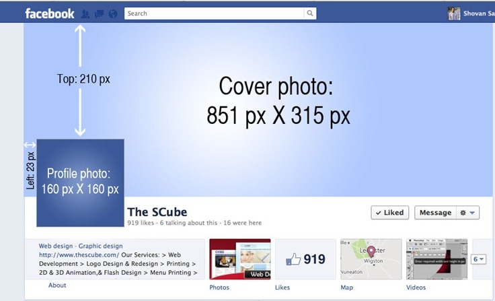
Task: Open the messages icon in header
Action: pos(99,14)
